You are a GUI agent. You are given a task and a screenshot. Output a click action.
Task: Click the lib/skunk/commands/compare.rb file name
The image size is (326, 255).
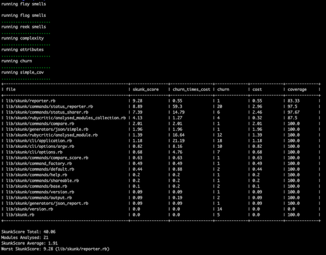pos(40,124)
